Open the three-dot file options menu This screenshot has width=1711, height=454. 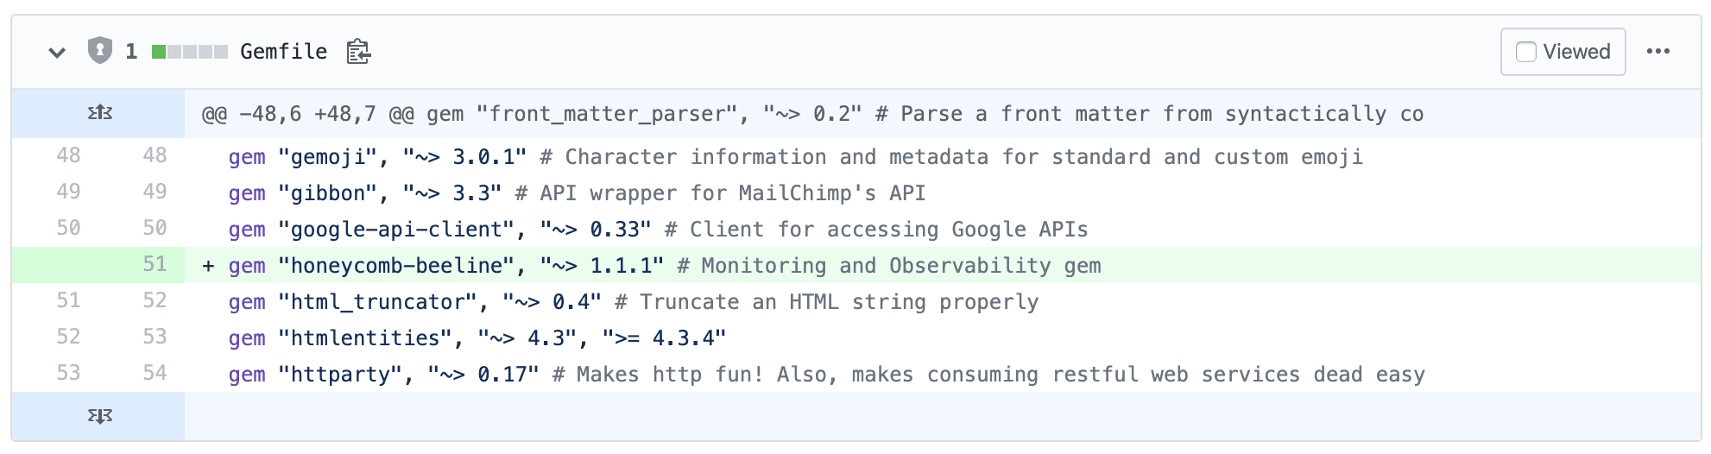click(x=1657, y=52)
